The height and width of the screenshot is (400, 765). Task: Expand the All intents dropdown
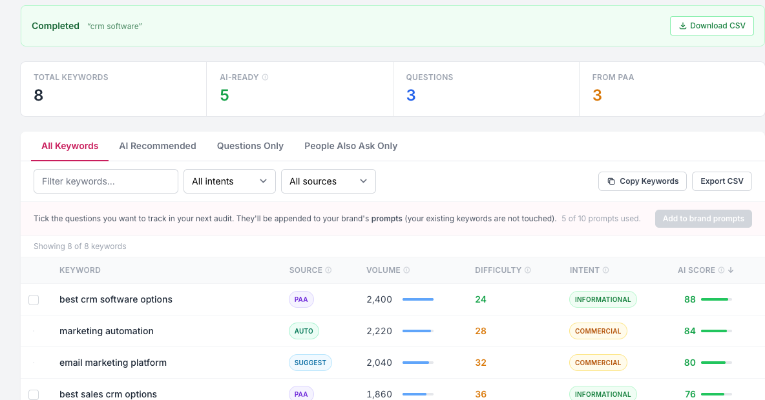[x=229, y=181]
